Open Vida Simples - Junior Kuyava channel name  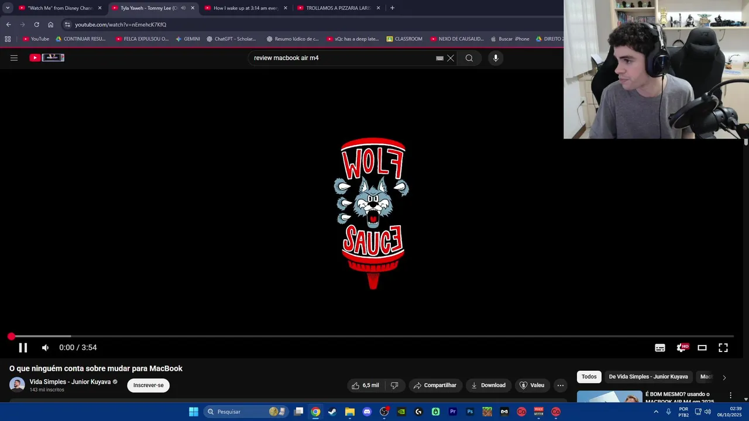70,382
